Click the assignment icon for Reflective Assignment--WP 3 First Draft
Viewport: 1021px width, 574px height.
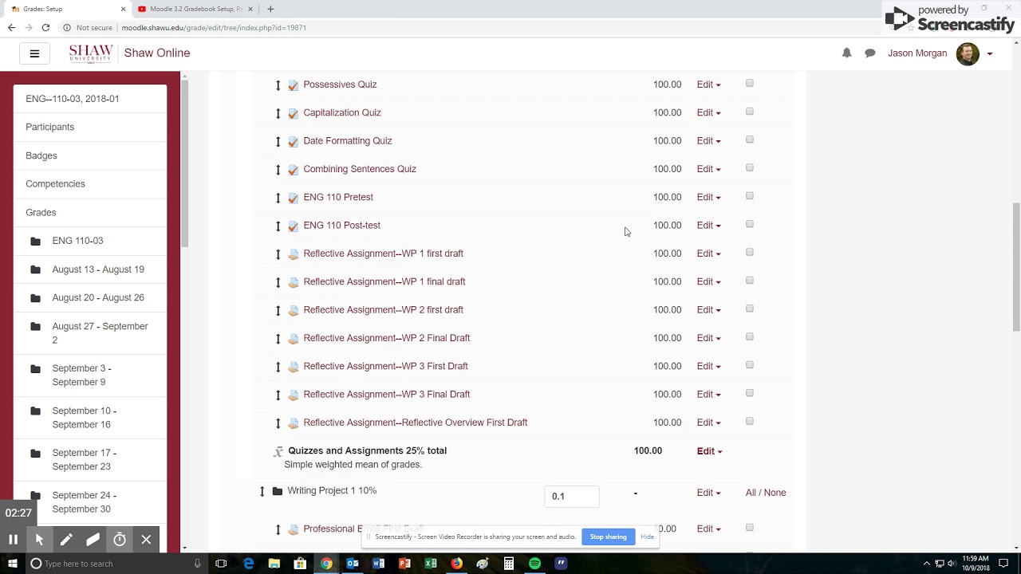tap(294, 367)
